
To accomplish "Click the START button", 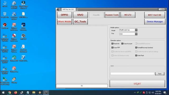I will [x=137, y=84].
